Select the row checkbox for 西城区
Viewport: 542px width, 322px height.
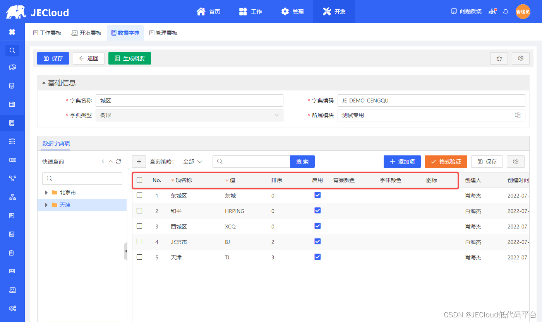click(x=139, y=226)
